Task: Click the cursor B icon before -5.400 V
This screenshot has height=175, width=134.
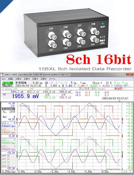Action: pyautogui.click(x=63, y=86)
